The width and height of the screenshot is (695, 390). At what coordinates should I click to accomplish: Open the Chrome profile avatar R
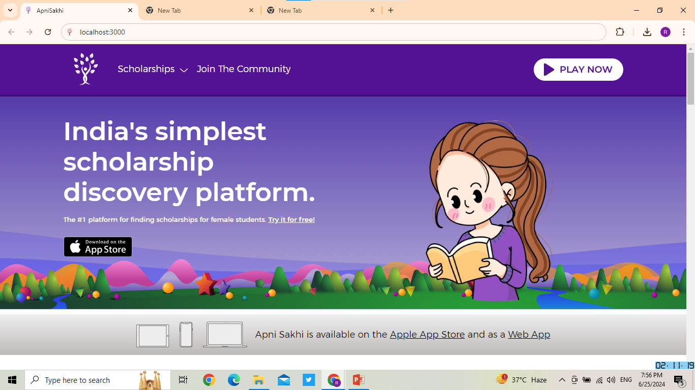pos(665,32)
